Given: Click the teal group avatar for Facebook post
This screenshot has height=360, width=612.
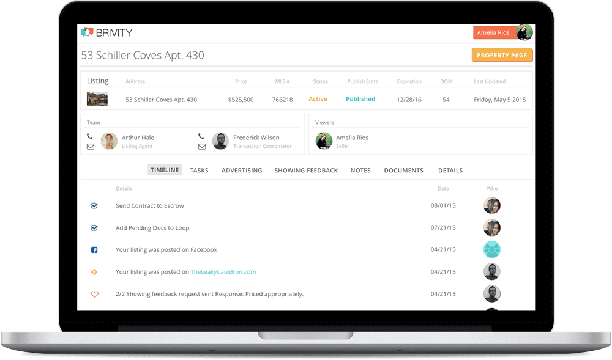Looking at the screenshot, I should click(492, 249).
